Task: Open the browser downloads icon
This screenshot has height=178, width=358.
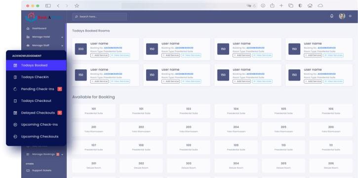Action: coord(263,6)
